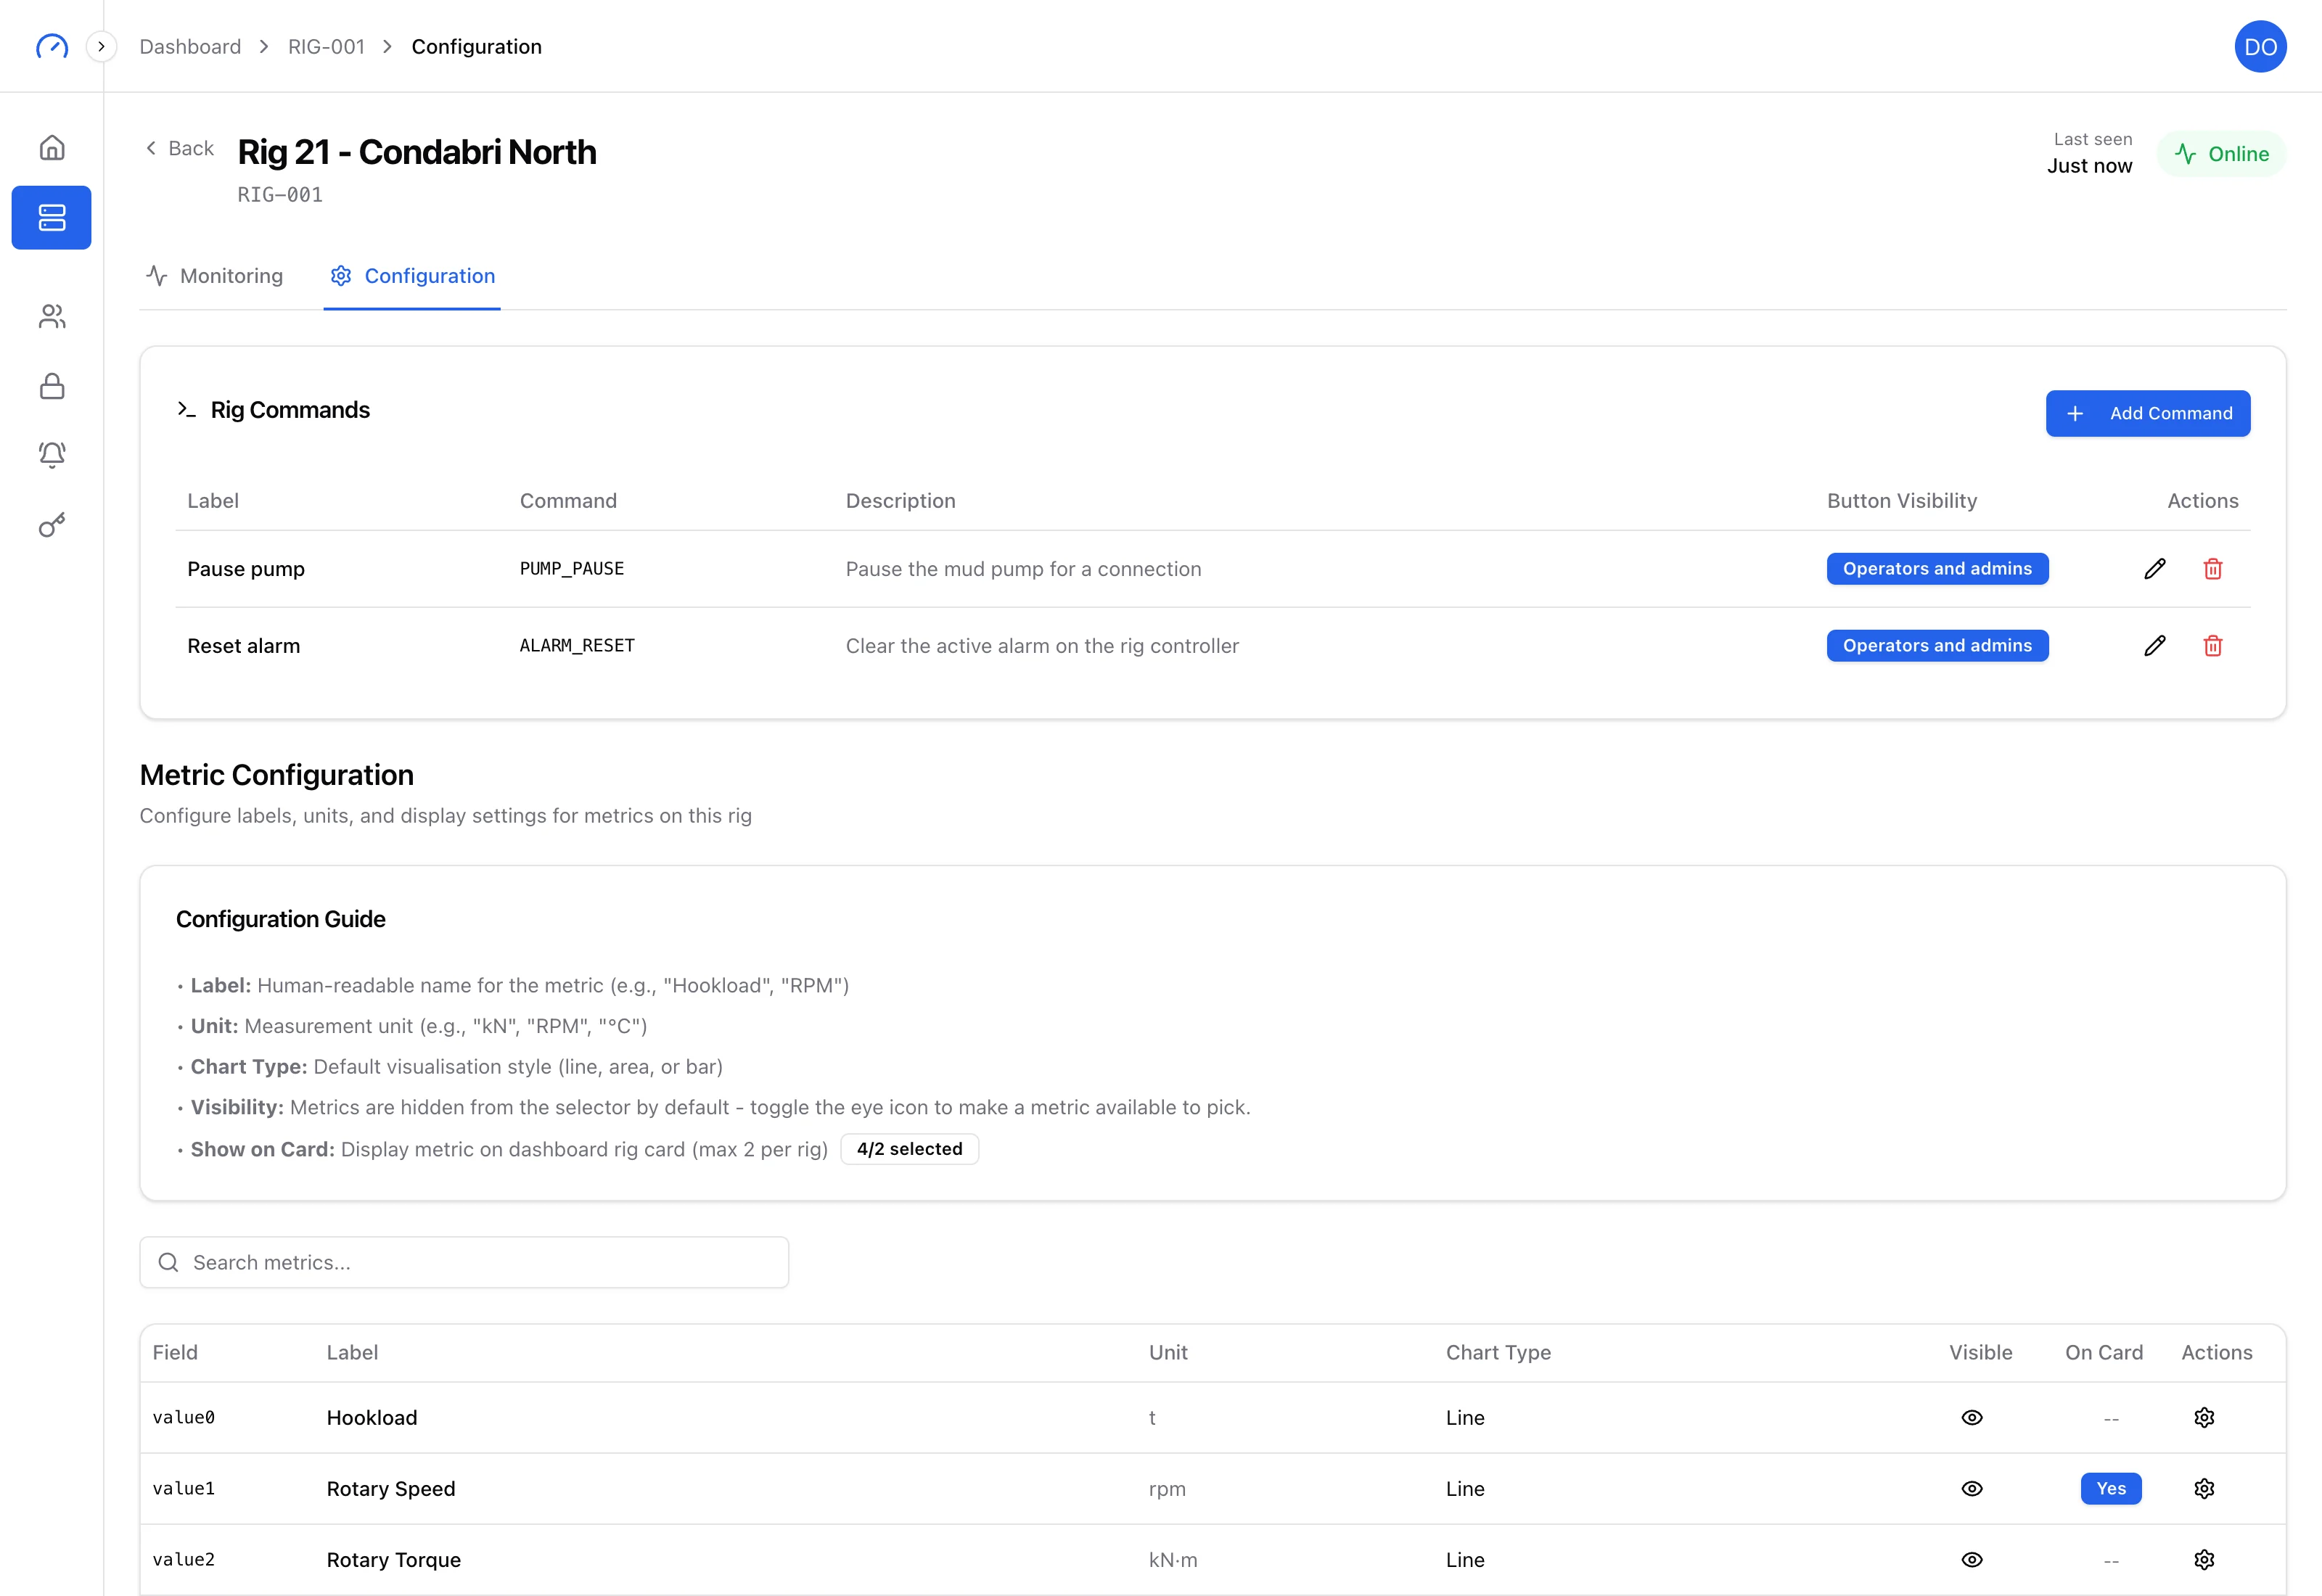Toggle visibility eye for Hookload
The height and width of the screenshot is (1596, 2322).
pos(1972,1418)
